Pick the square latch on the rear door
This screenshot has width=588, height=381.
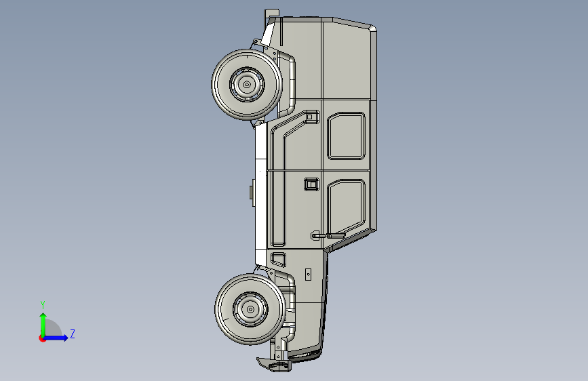pos(311,117)
